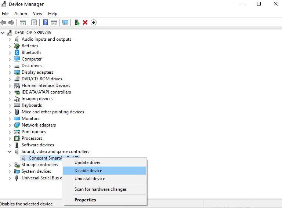Select the Network adapters label
This screenshot has width=282, height=208.
(x=39, y=125)
